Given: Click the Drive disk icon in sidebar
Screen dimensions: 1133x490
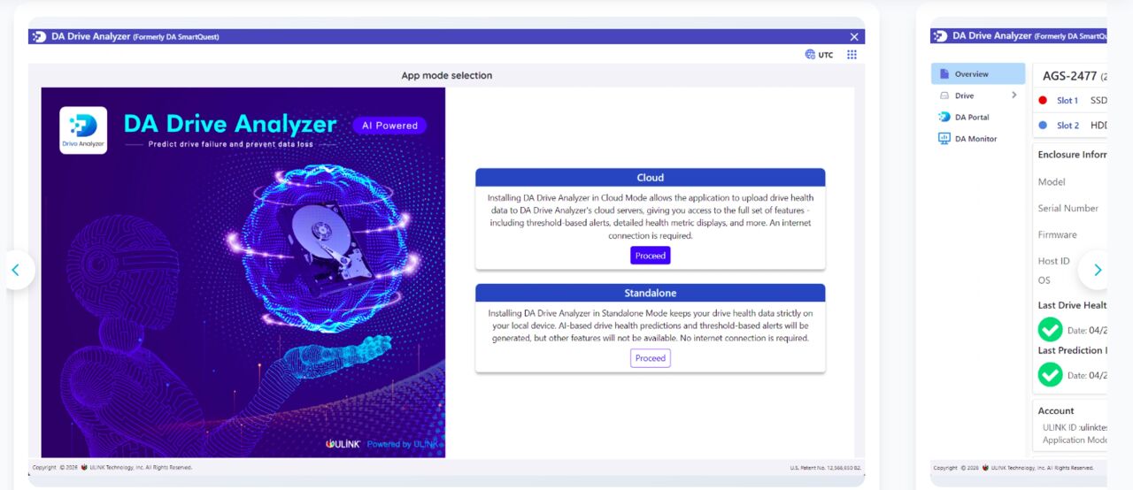Looking at the screenshot, I should (x=944, y=96).
